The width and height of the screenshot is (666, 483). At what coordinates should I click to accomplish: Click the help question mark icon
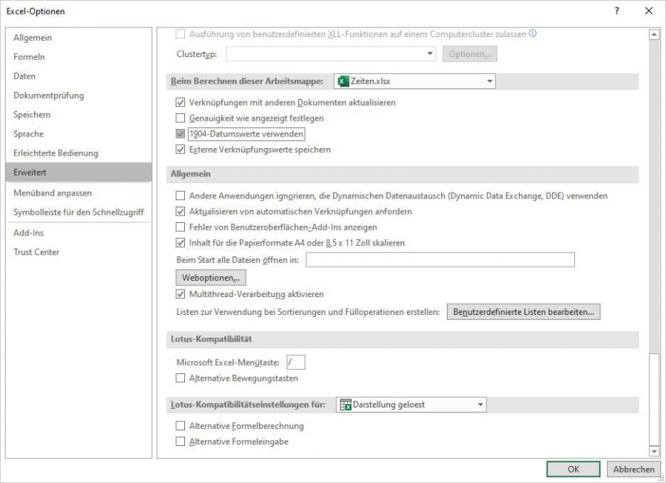(616, 11)
